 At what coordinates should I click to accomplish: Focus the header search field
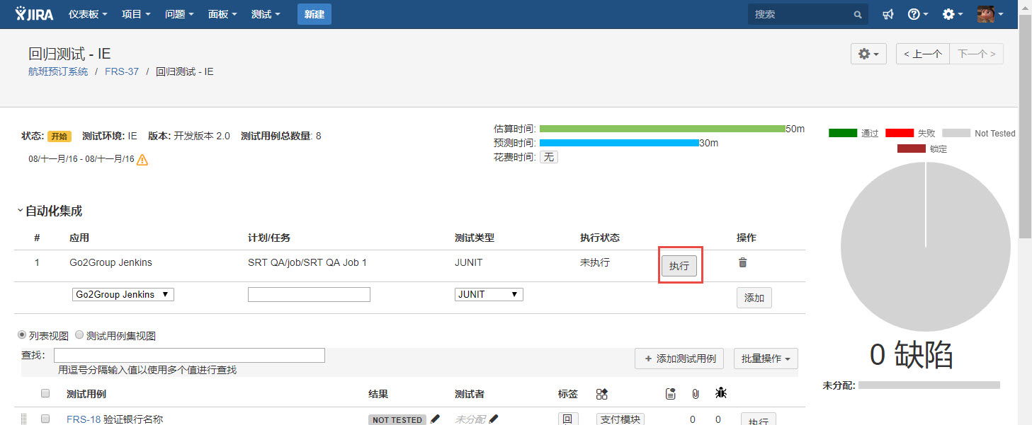[x=800, y=14]
